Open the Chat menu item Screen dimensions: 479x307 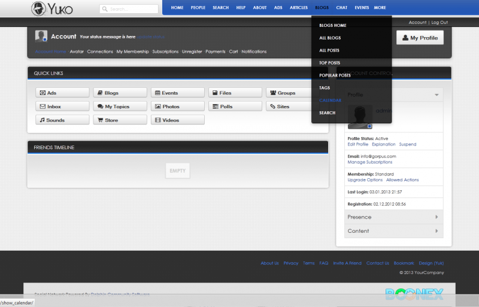tap(341, 8)
